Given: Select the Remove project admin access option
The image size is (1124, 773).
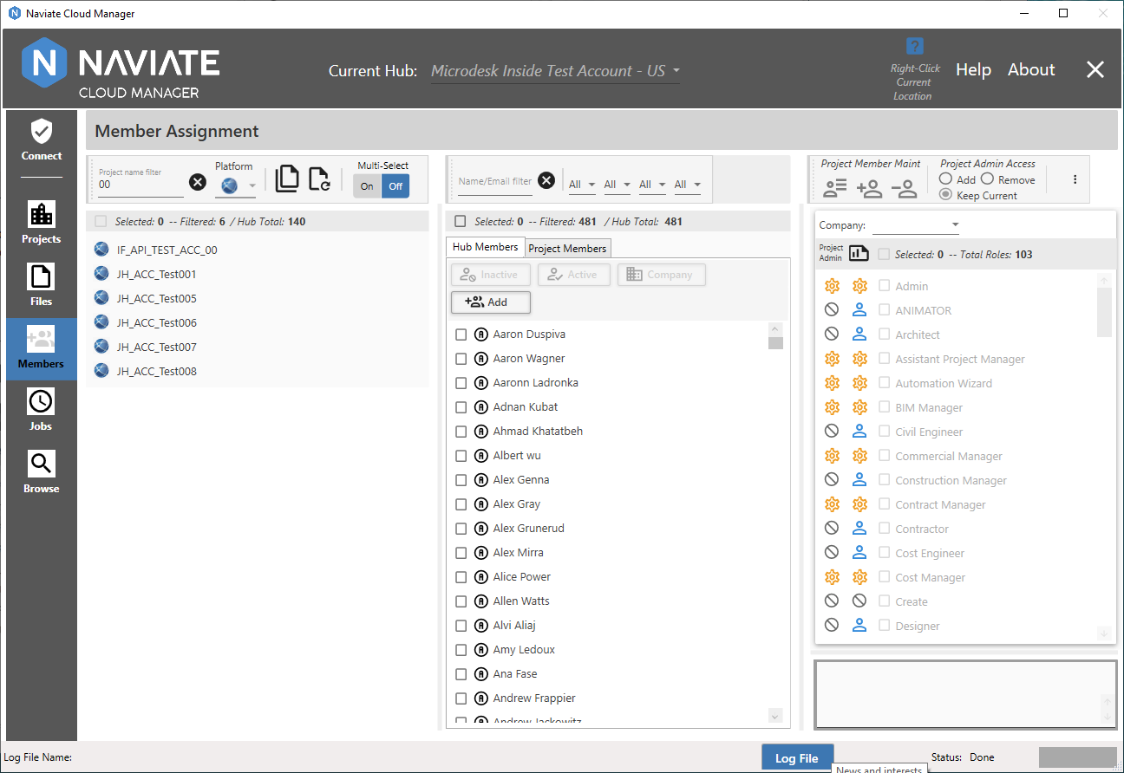Looking at the screenshot, I should [x=987, y=179].
